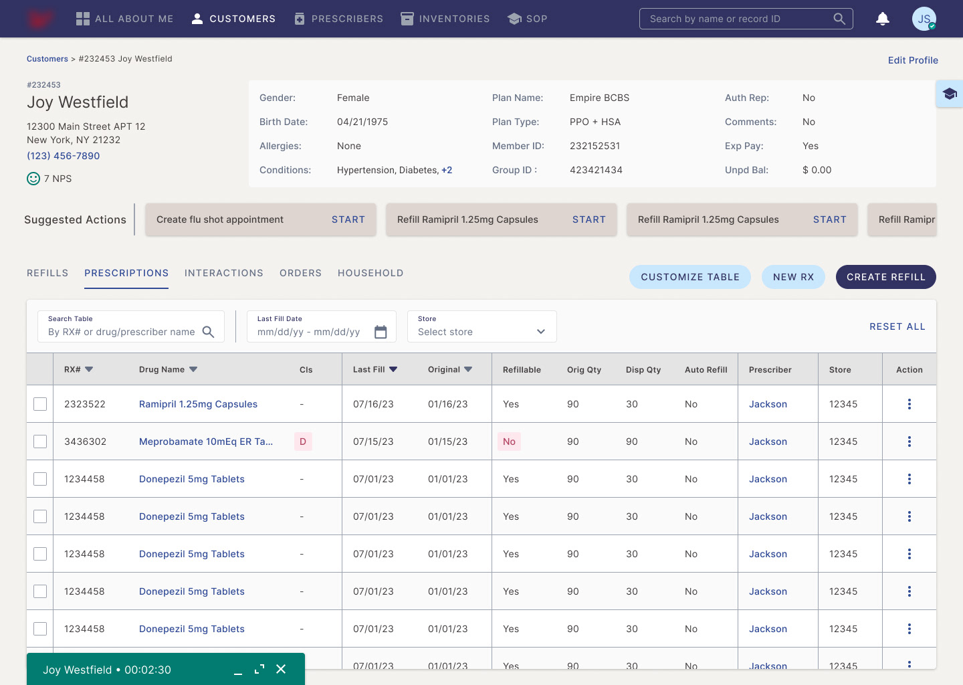
Task: Call the phone number (123) 456-7890
Action: point(64,156)
